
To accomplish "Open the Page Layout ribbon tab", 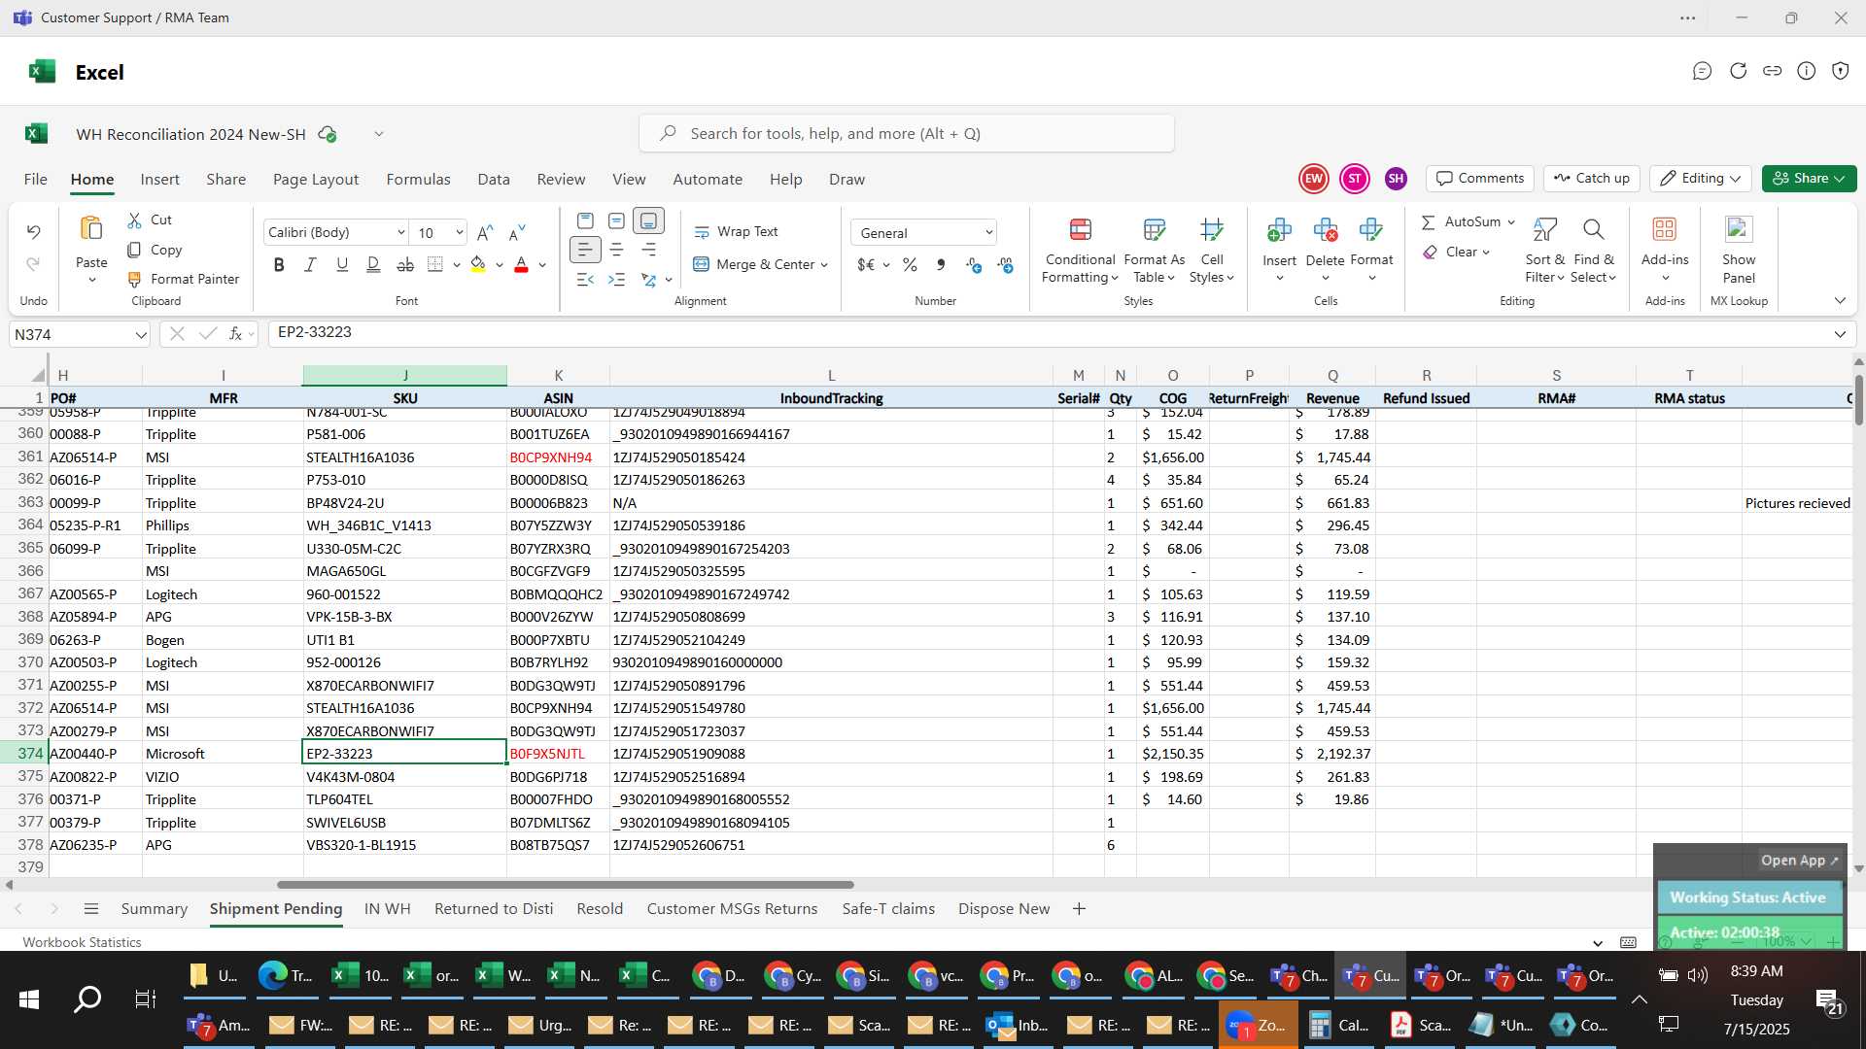I will coord(316,180).
